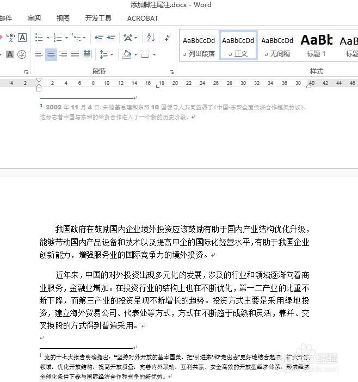The image size is (358, 382).
Task: Open the 邮件 (Mailings) tab
Action: pos(6,19)
